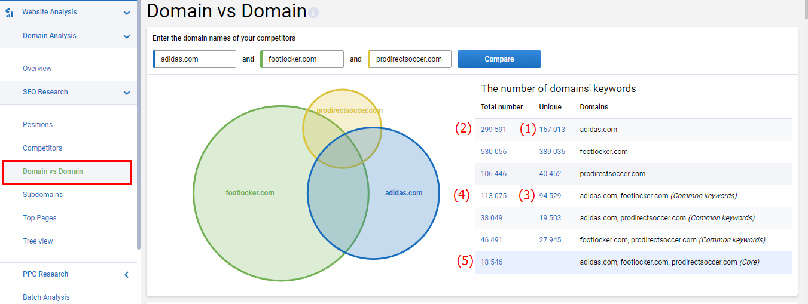Open Tree view in the sidebar

point(38,241)
